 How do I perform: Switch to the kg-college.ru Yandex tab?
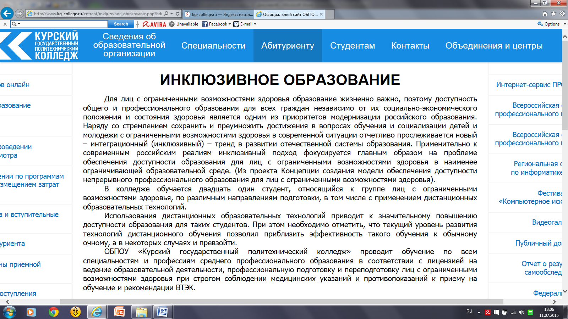click(x=219, y=15)
